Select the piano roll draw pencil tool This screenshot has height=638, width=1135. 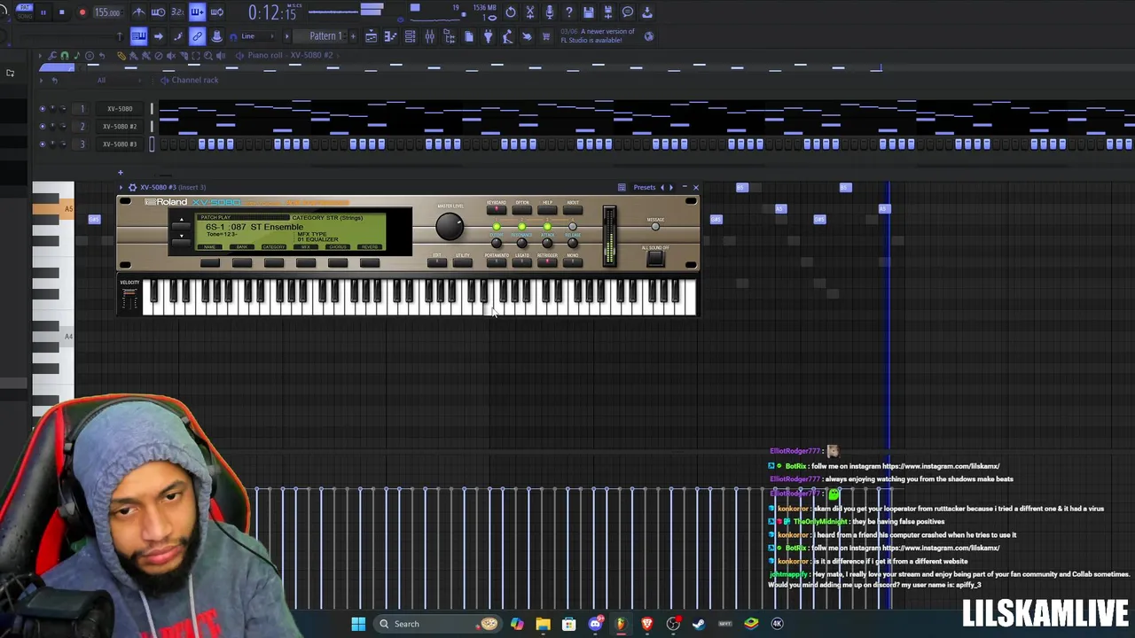tap(121, 56)
